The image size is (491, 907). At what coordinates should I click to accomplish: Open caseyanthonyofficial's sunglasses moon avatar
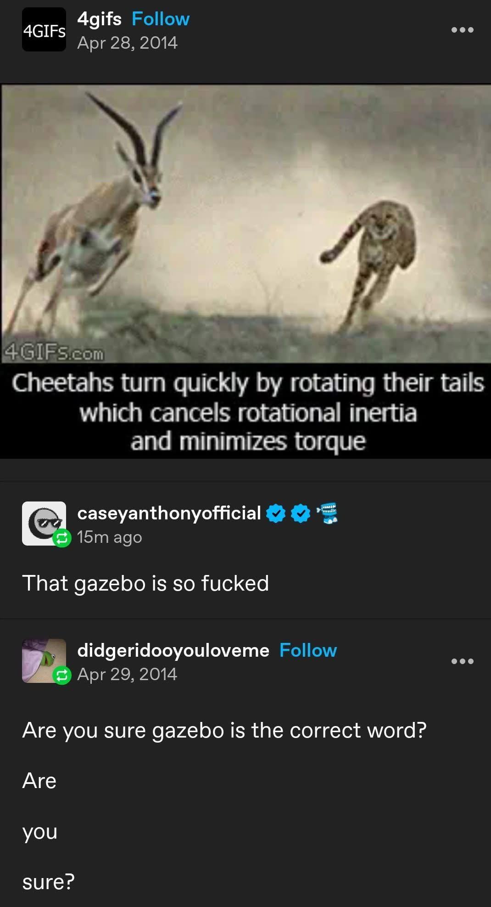click(44, 524)
